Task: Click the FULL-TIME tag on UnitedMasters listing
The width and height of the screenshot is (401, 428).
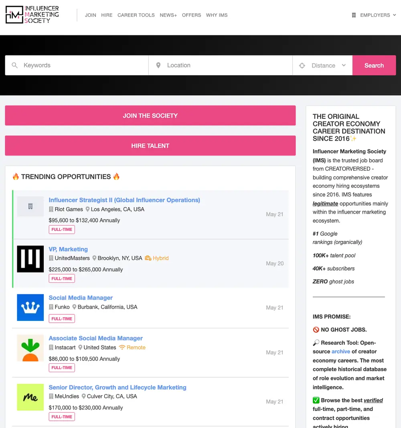Action: pos(62,278)
